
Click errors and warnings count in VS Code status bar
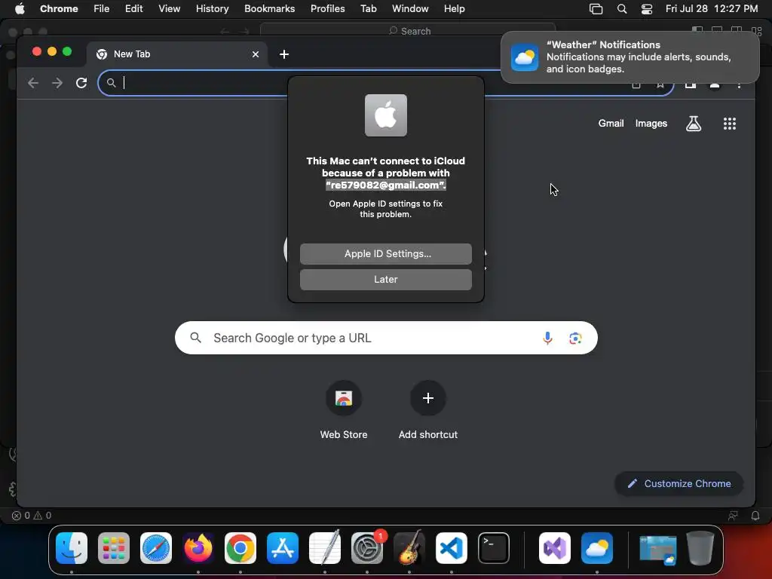tap(32, 516)
